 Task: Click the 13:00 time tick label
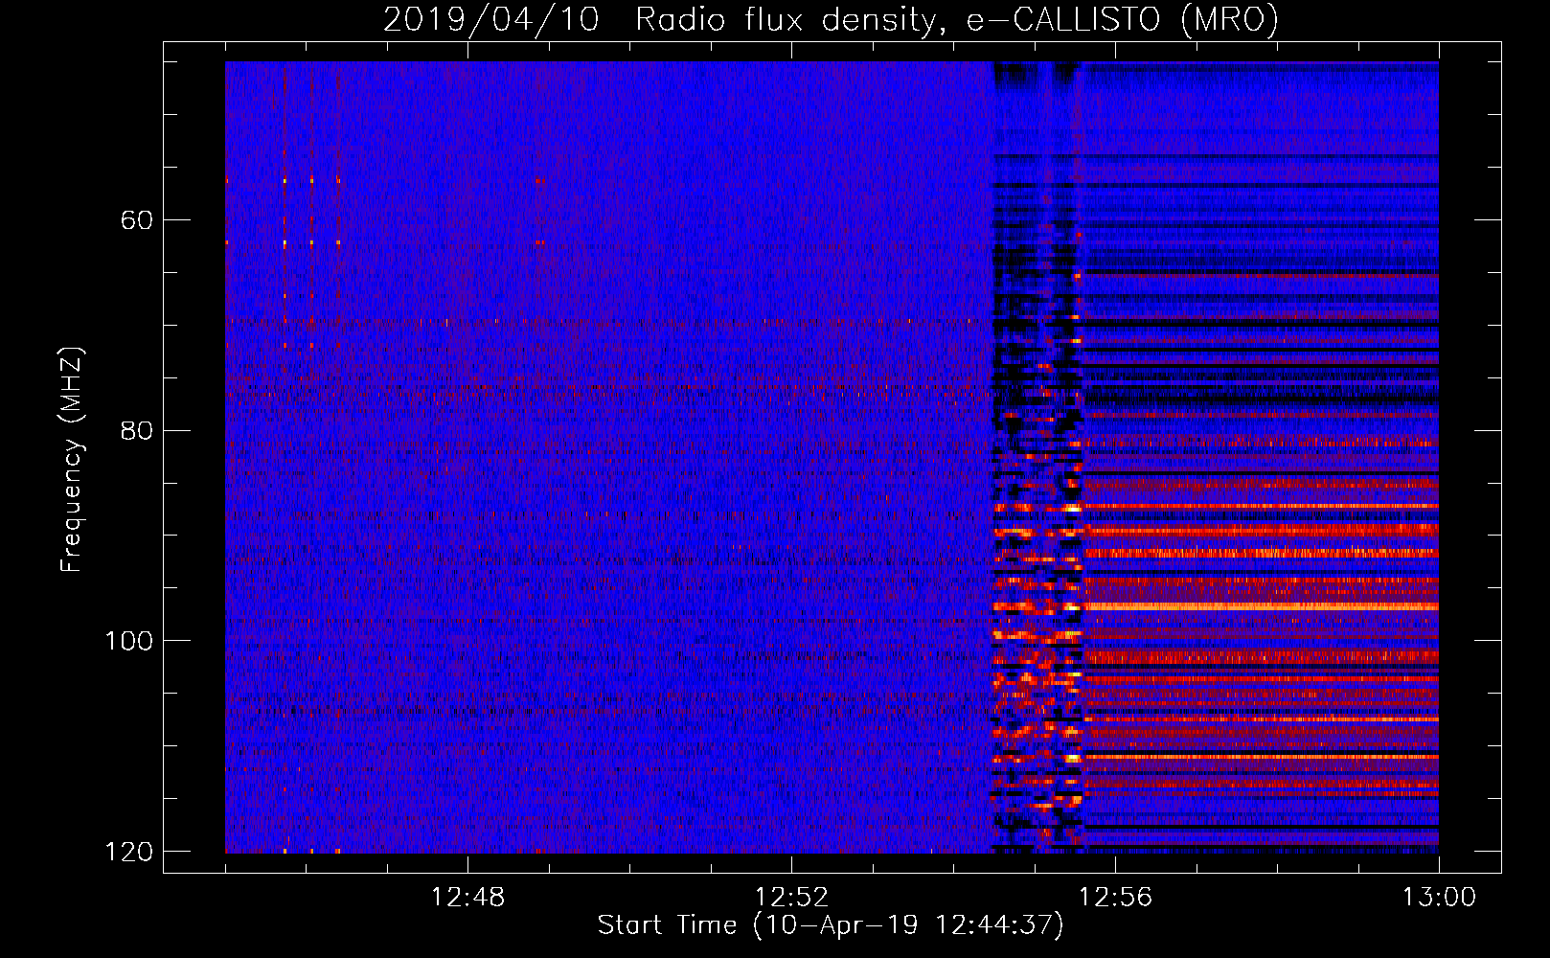pyautogui.click(x=1439, y=897)
